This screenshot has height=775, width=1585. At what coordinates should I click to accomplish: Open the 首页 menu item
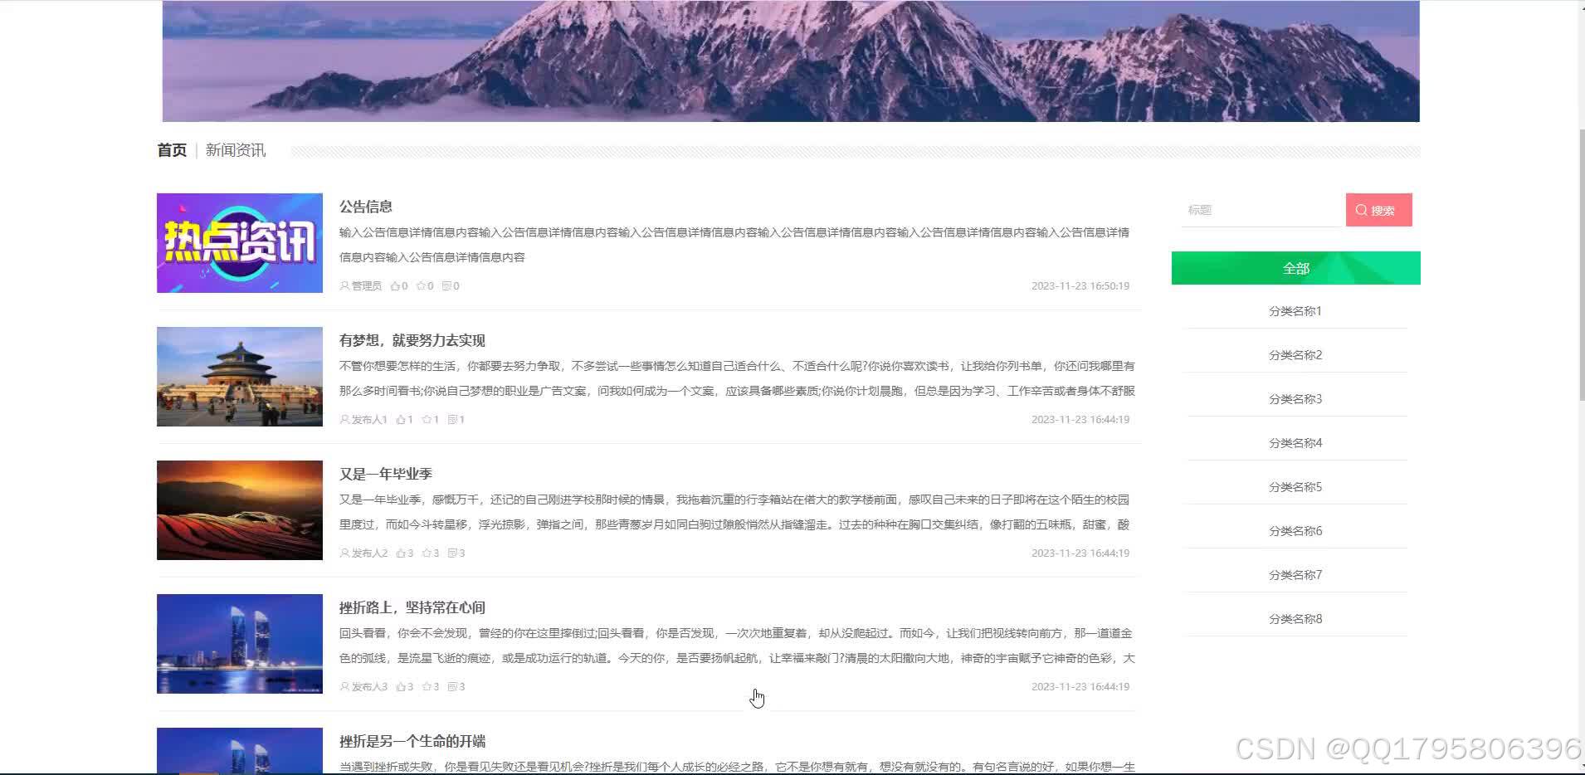tap(171, 149)
